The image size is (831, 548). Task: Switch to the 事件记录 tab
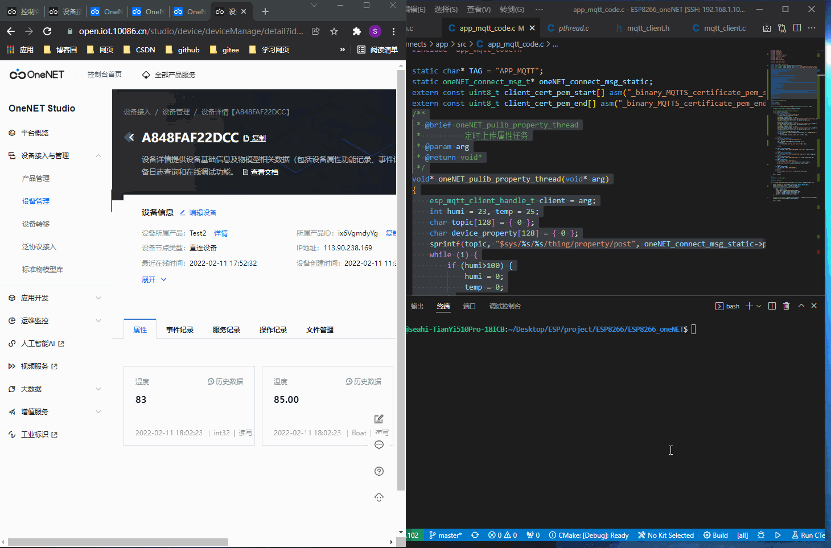tap(180, 330)
